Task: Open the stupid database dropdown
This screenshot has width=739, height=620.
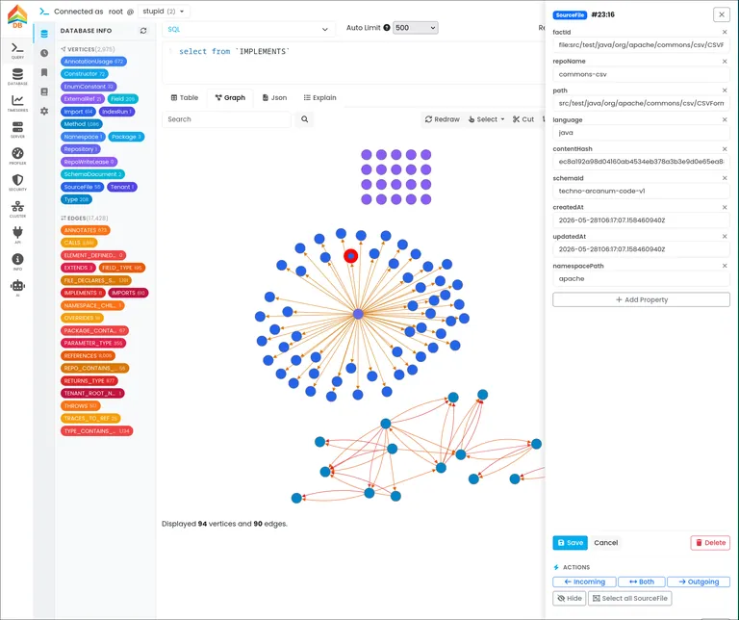Action: pos(164,12)
